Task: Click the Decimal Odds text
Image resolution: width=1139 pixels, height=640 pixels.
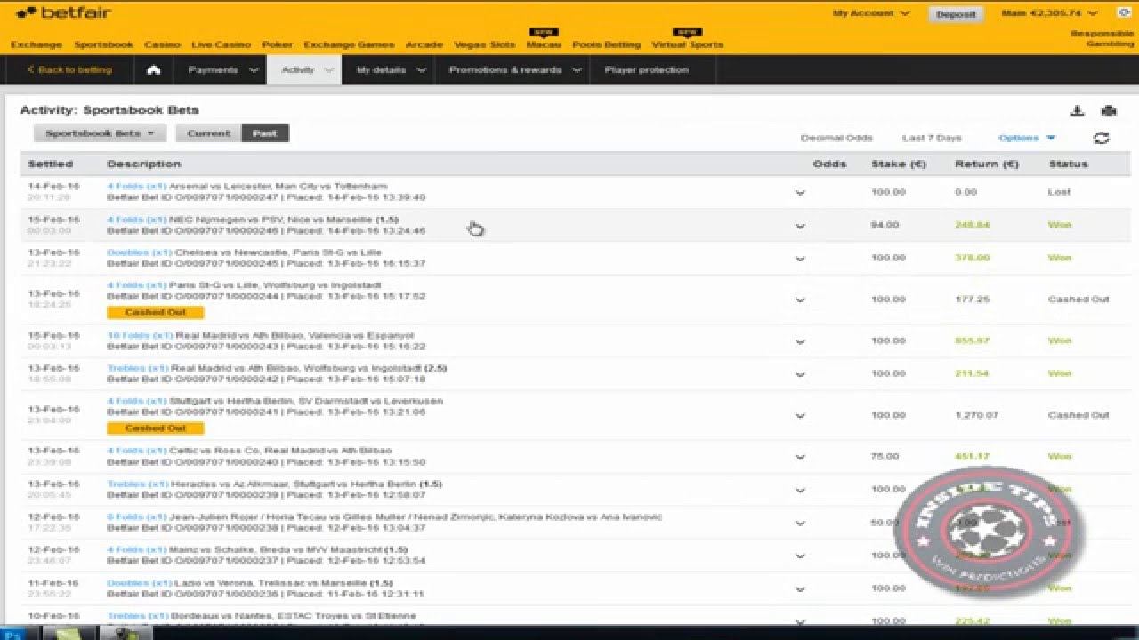Action: (x=836, y=138)
